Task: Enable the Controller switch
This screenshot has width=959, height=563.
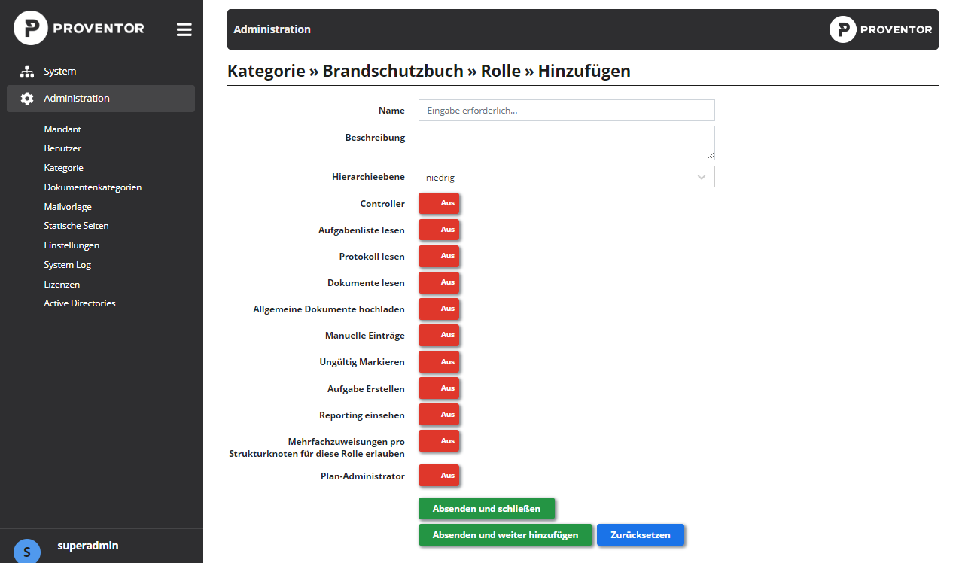Action: pyautogui.click(x=439, y=203)
